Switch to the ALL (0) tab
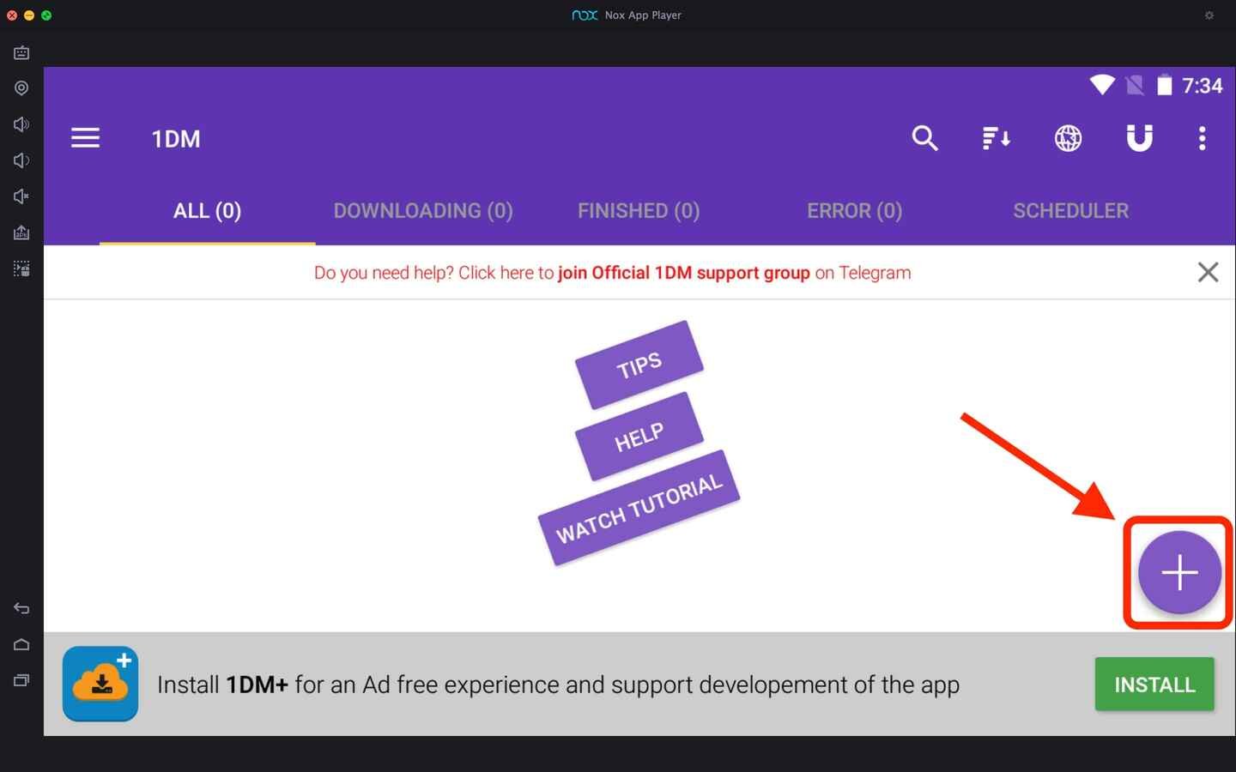 pyautogui.click(x=207, y=211)
